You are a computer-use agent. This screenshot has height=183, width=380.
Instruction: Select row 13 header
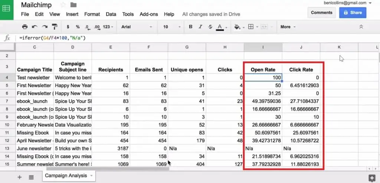point(7,149)
